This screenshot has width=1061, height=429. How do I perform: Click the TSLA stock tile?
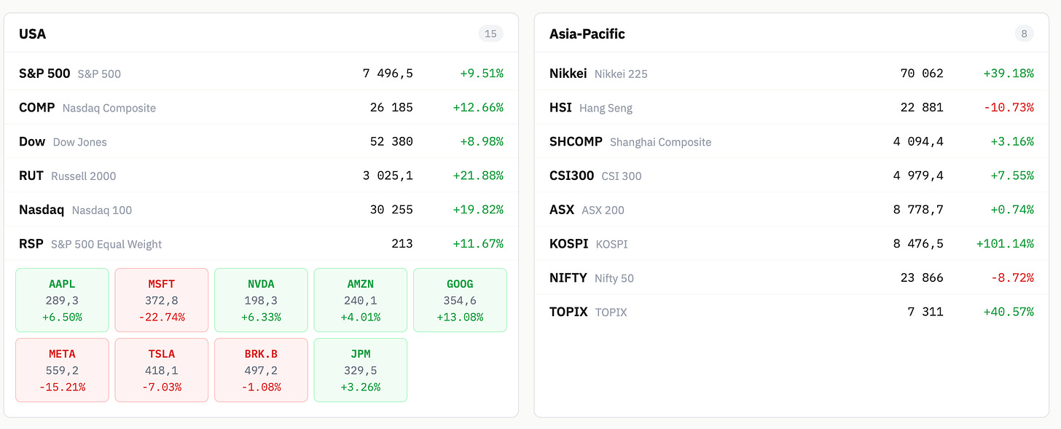pyautogui.click(x=162, y=370)
